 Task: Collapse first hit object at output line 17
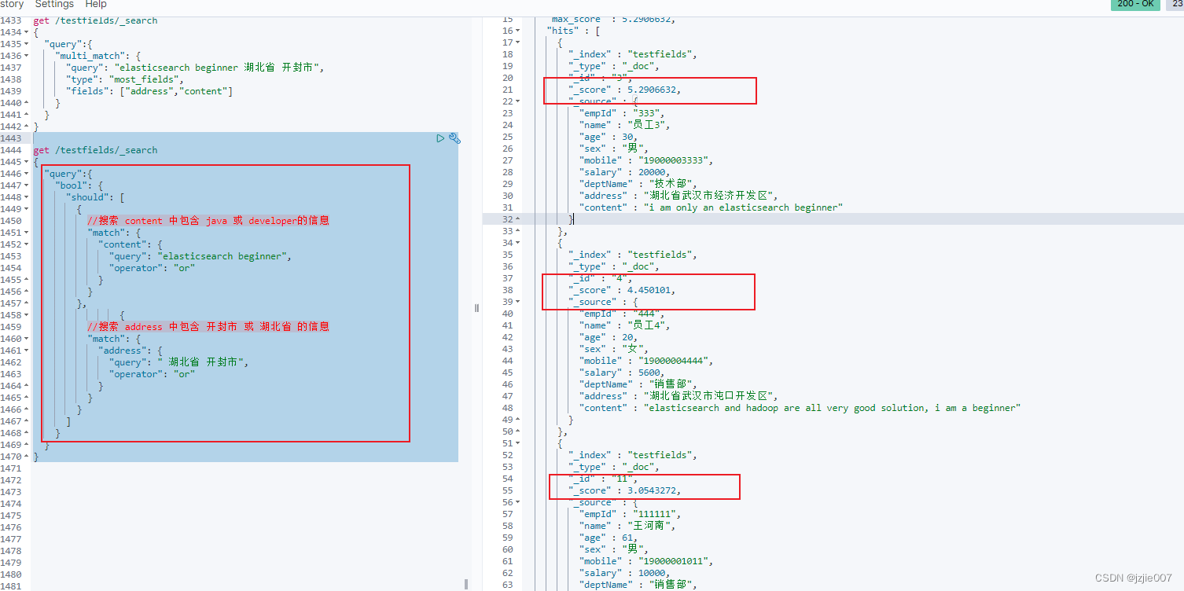point(517,42)
